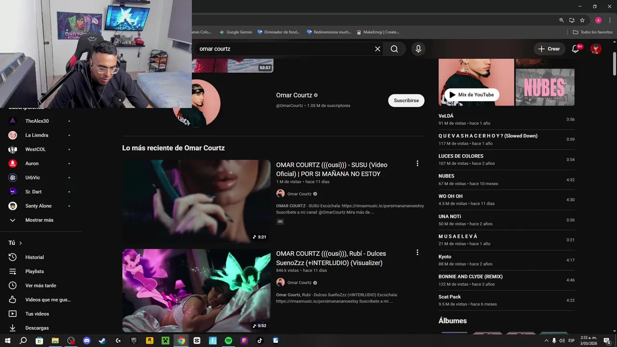Click the system volume speaker icon
The image size is (617, 347).
[562, 340]
